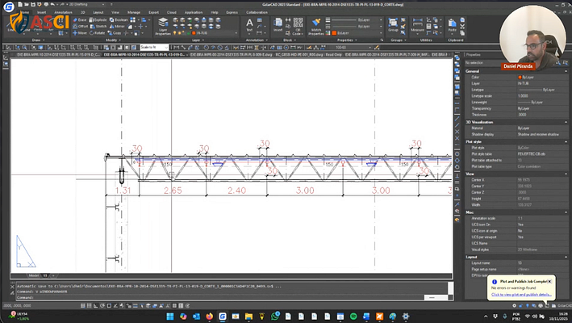Collapse the Misc section in Properties
572x323 pixels.
[x=566, y=212]
